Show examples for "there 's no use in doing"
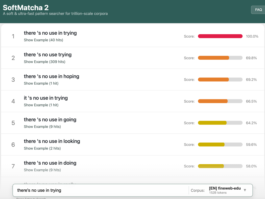The image size is (265, 199). [x=42, y=170]
